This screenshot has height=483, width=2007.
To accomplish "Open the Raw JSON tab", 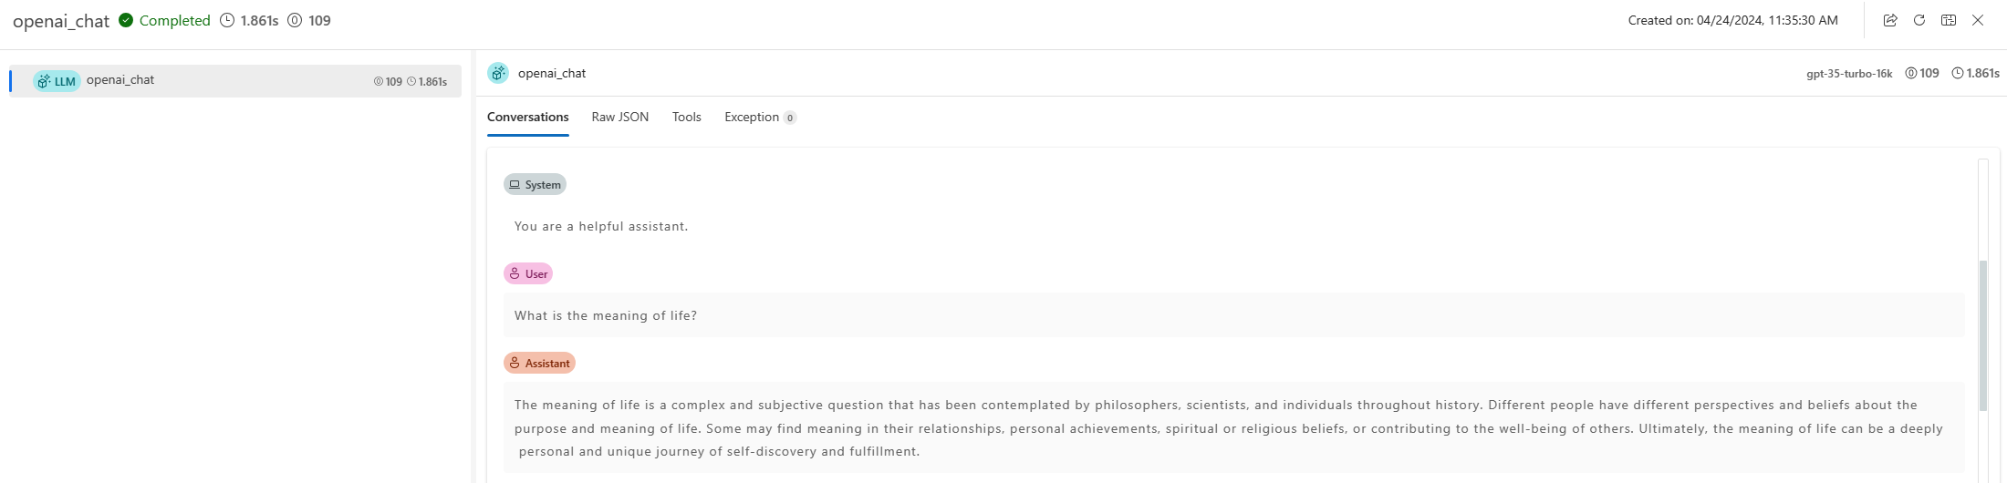I will click(620, 117).
